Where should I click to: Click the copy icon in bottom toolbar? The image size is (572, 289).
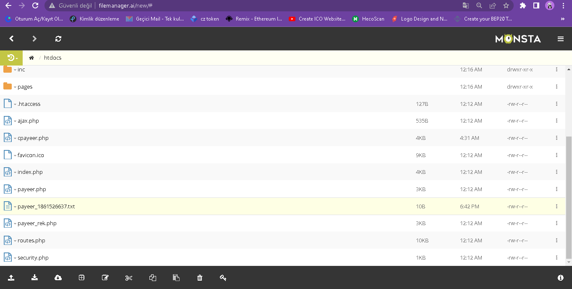[153, 278]
